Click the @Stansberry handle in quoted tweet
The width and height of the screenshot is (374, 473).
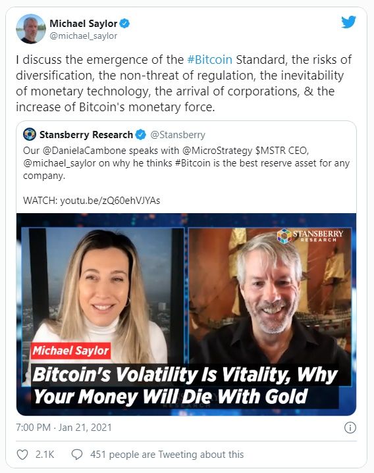(178, 135)
